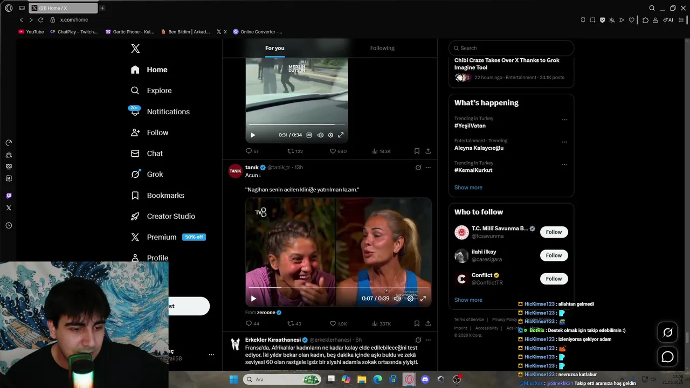Open settings gear on top video
Viewport: 690px width, 388px height.
(x=330, y=135)
